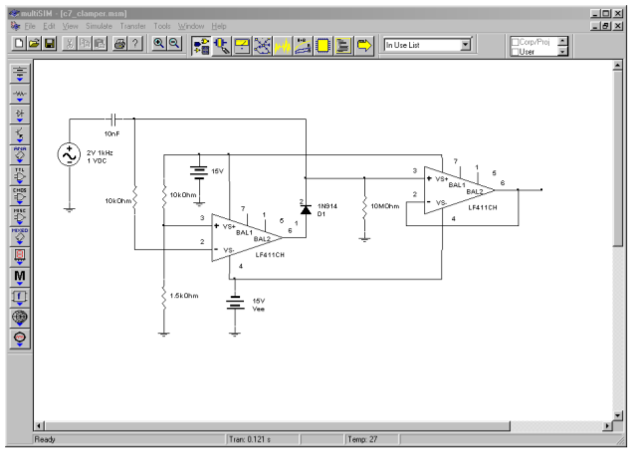Open a file with the Open icon
This screenshot has width=632, height=454.
[x=34, y=45]
